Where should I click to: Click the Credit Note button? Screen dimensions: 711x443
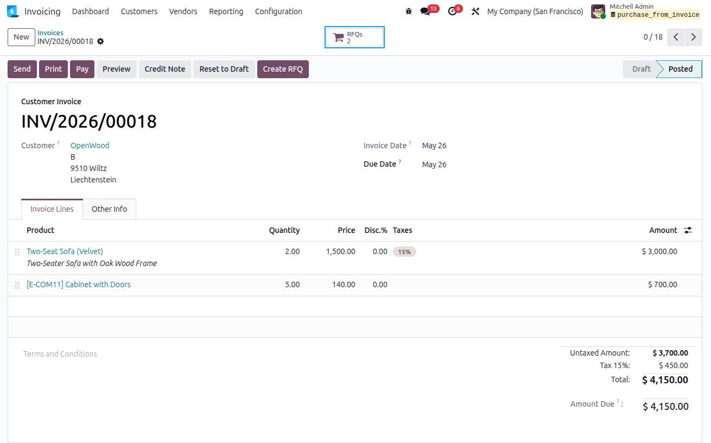(x=165, y=69)
